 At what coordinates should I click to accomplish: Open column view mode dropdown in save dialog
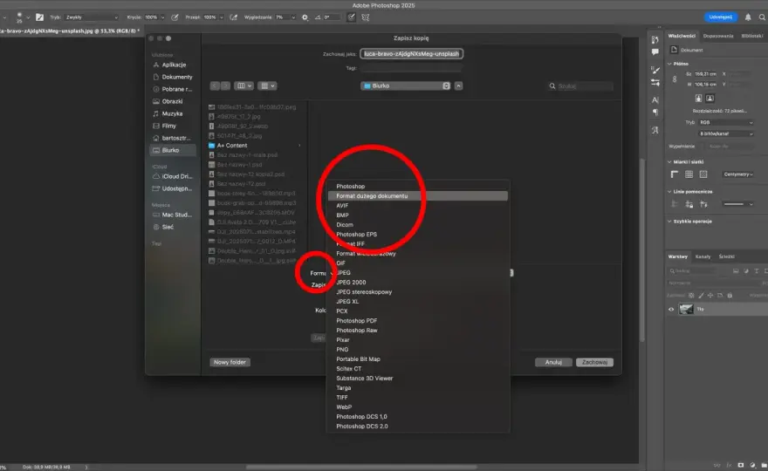[x=243, y=85]
